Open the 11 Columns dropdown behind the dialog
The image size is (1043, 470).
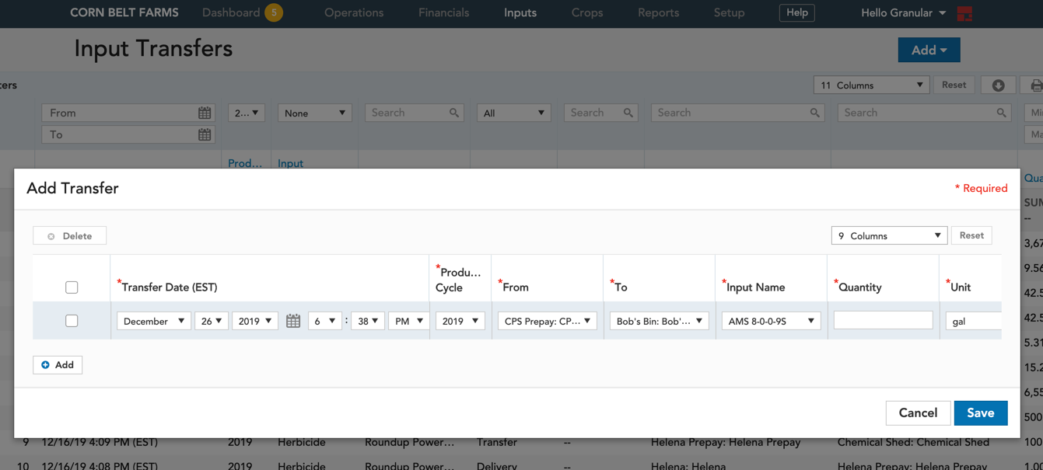[872, 85]
